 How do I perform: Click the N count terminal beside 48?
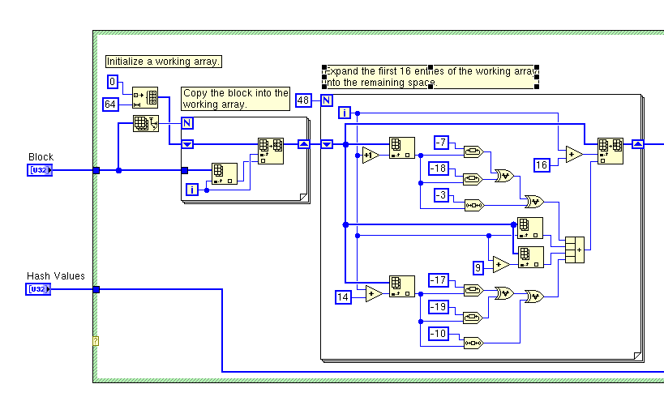pos(326,100)
